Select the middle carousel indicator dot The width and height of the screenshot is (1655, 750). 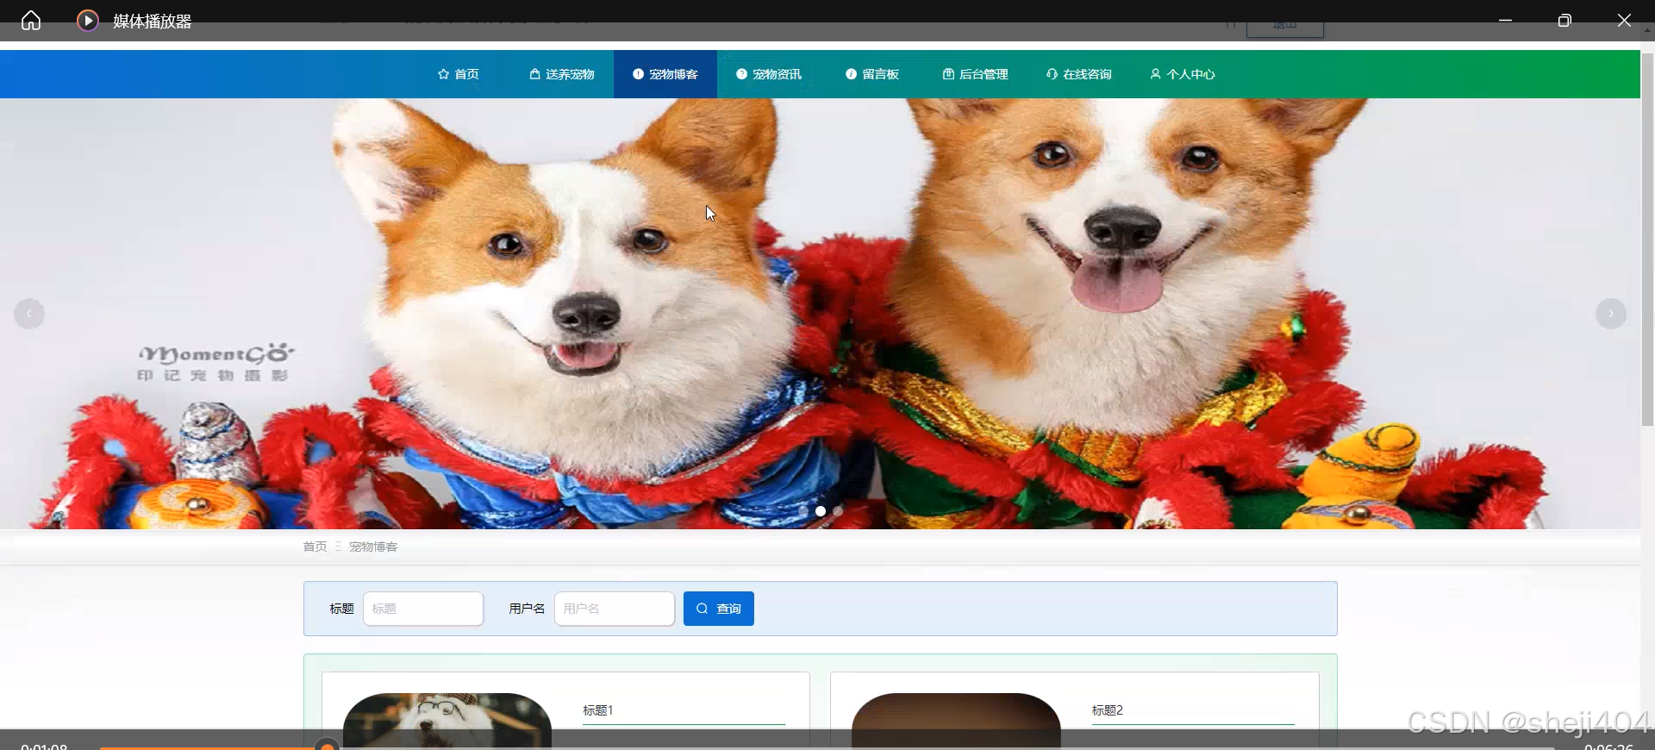point(821,511)
